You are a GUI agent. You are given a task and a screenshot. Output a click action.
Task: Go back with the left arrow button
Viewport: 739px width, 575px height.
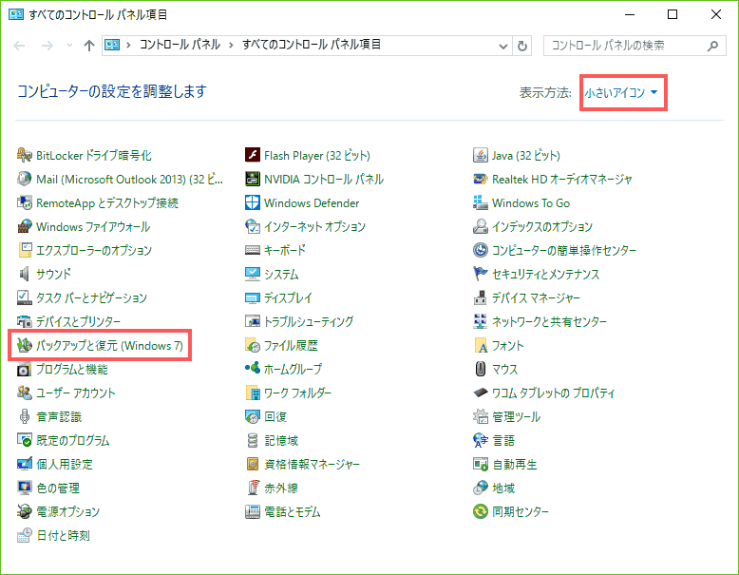[19, 46]
